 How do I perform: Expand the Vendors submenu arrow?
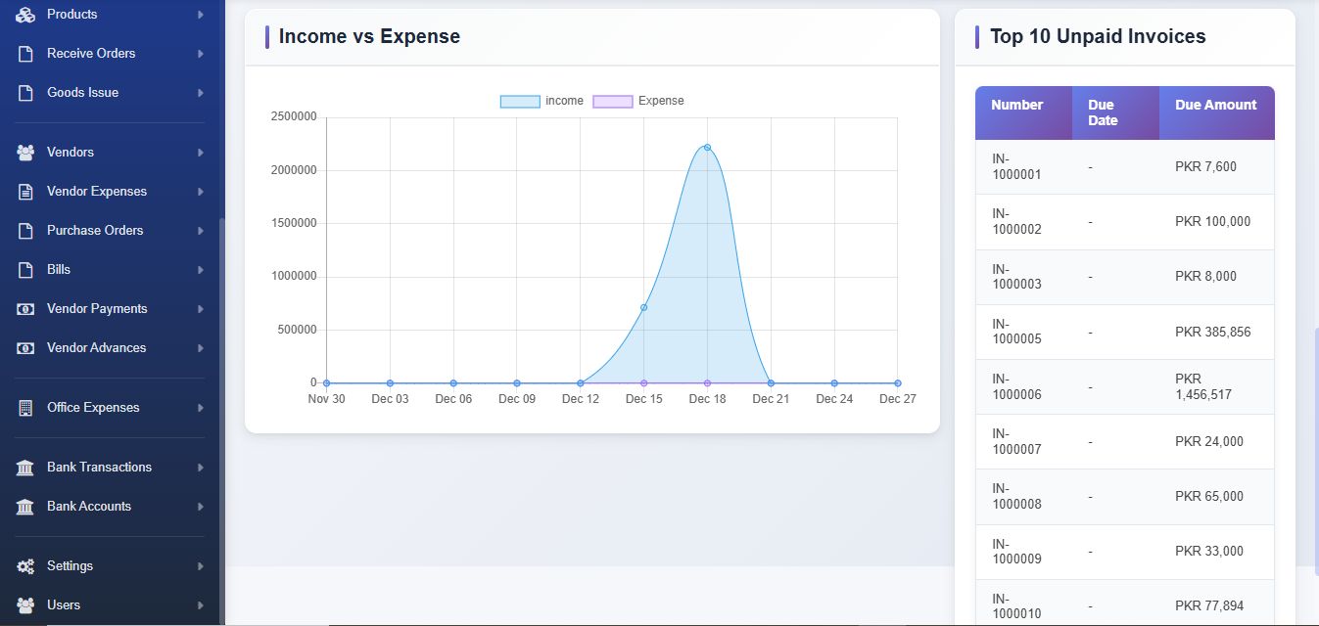pyautogui.click(x=200, y=153)
